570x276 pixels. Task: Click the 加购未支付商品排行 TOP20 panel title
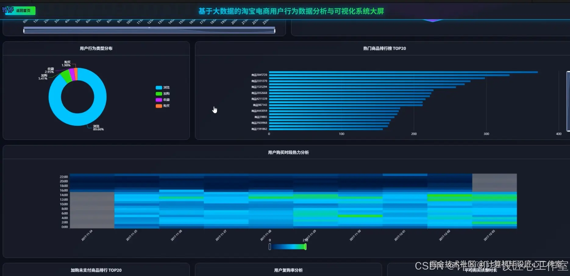(x=96, y=270)
